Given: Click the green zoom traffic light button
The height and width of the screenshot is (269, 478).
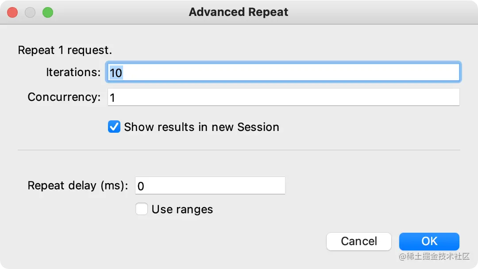Looking at the screenshot, I should click(47, 12).
